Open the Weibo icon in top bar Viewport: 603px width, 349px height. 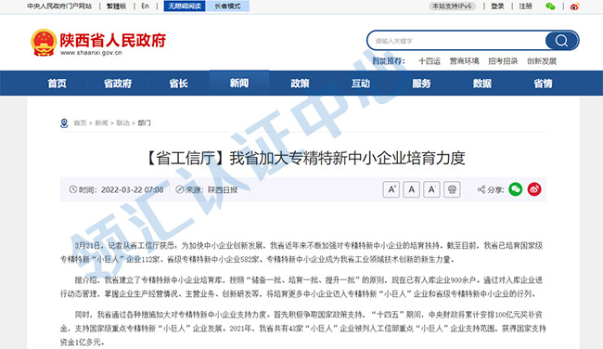tap(574, 6)
